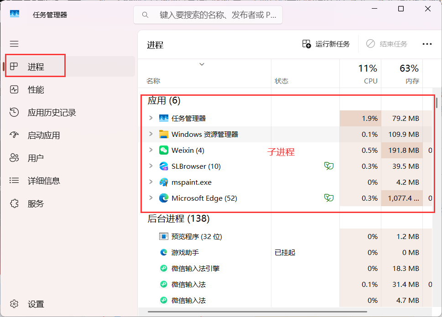Click the horizontal scrollbar at bottom

tap(257, 312)
